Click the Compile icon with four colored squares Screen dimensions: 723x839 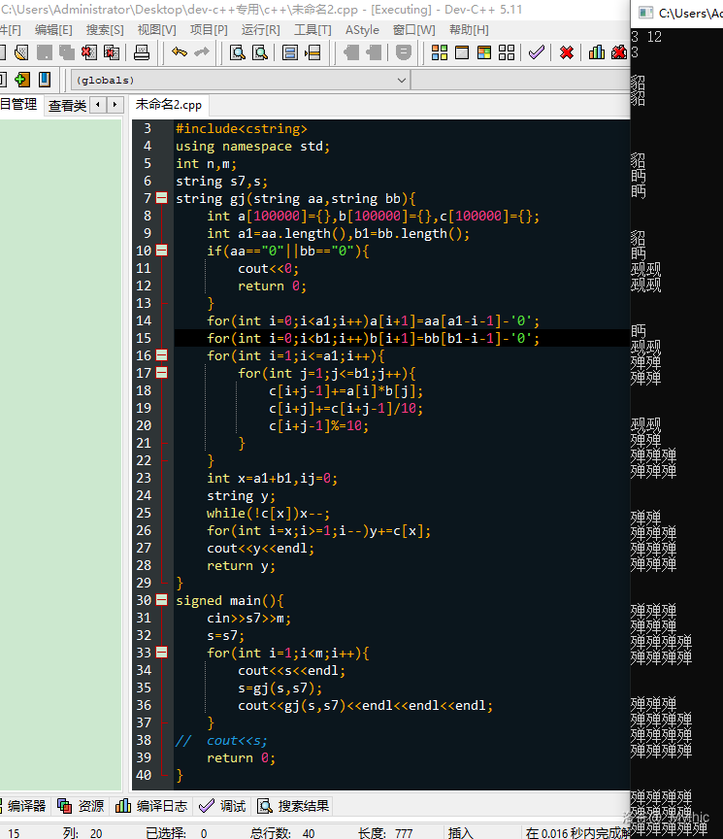point(440,52)
